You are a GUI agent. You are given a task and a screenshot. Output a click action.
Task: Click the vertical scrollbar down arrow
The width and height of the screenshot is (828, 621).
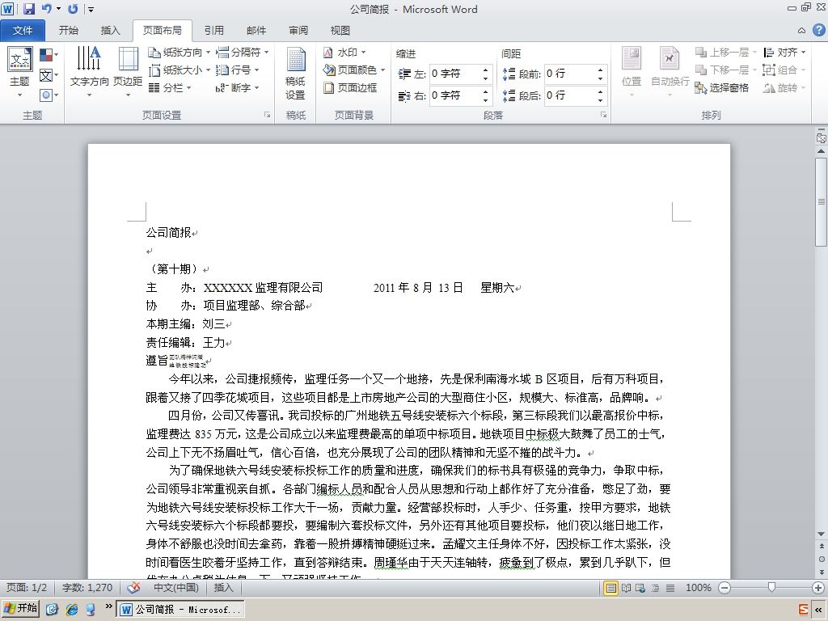click(x=822, y=534)
